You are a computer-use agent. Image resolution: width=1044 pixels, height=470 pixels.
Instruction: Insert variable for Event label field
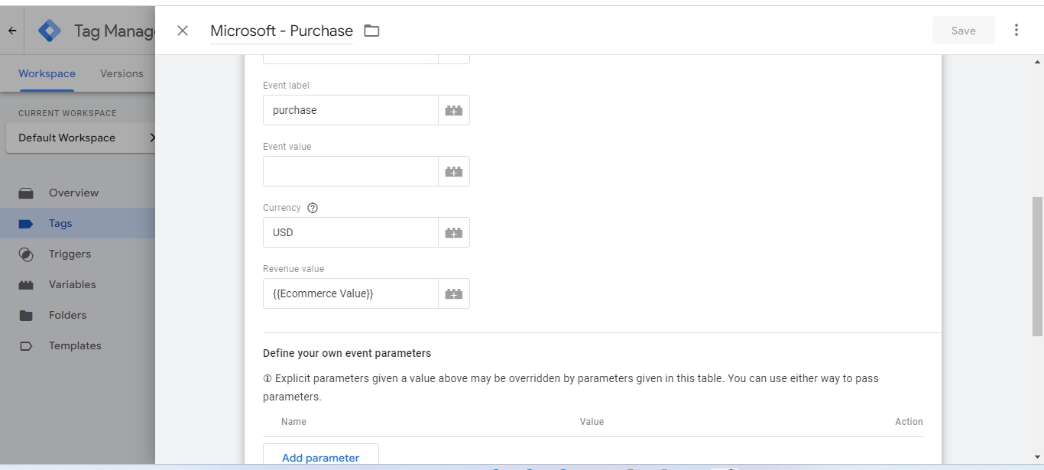click(454, 110)
